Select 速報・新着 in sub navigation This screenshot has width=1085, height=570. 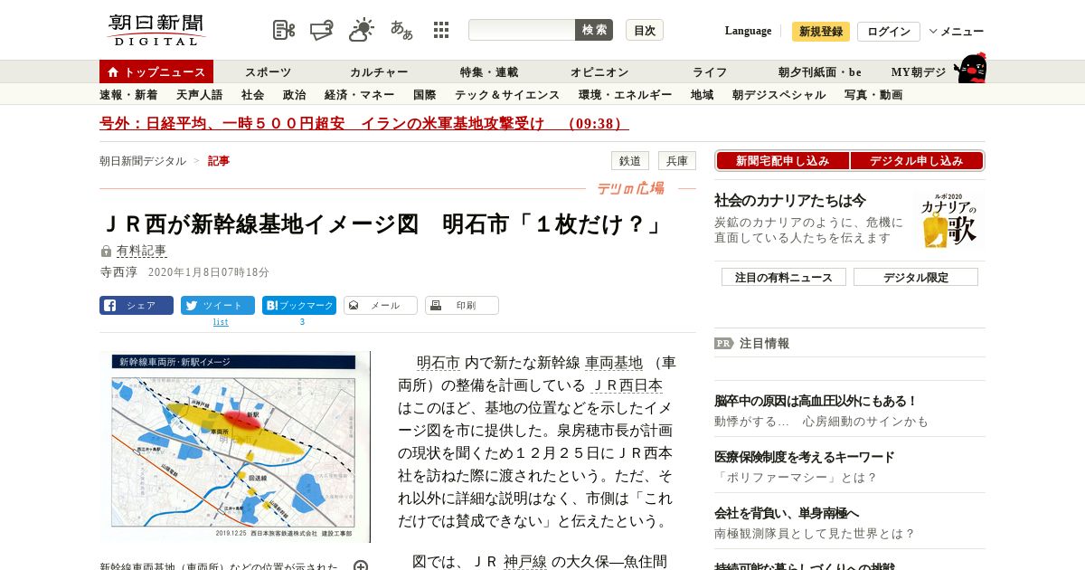(128, 95)
